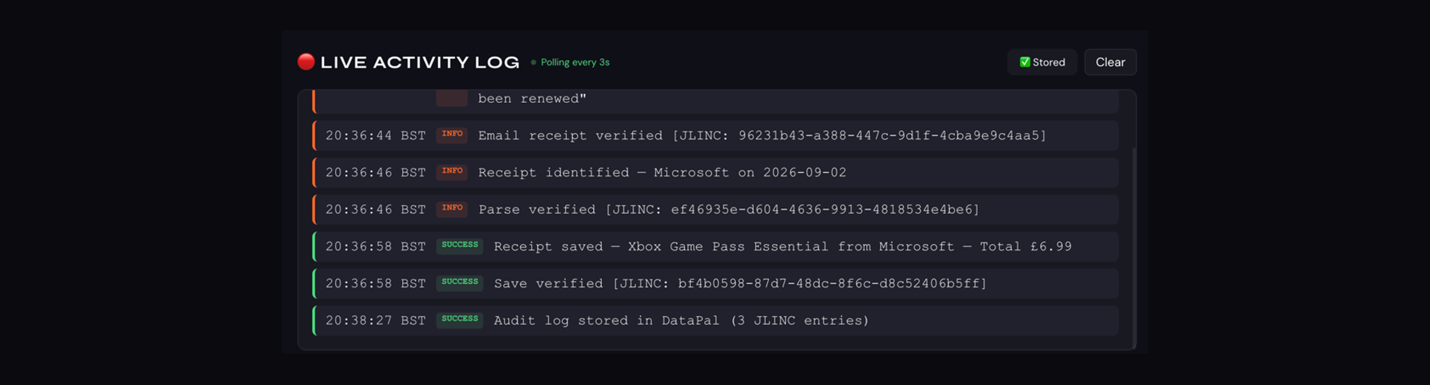Screen dimensions: 1430x385
Task: Click the INFO badge on Receipt identified row
Action: click(452, 172)
